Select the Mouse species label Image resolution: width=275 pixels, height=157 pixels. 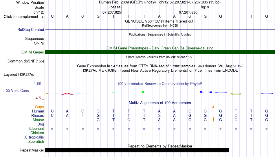[x=38, y=120]
